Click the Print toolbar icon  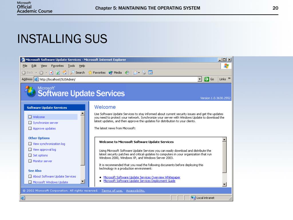tap(144, 72)
